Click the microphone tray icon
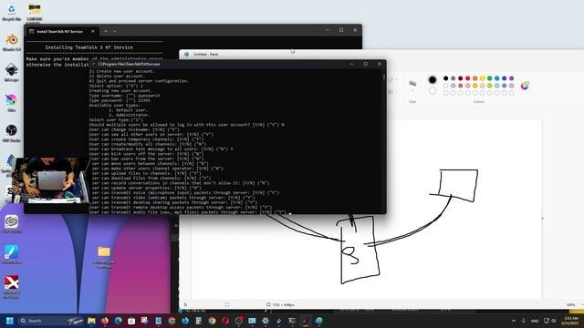Viewport: 584px width, 328px height. 523,321
